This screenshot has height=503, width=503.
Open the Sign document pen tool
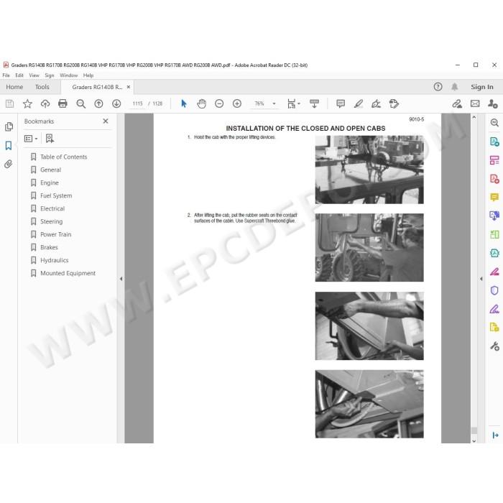pyautogui.click(x=376, y=103)
